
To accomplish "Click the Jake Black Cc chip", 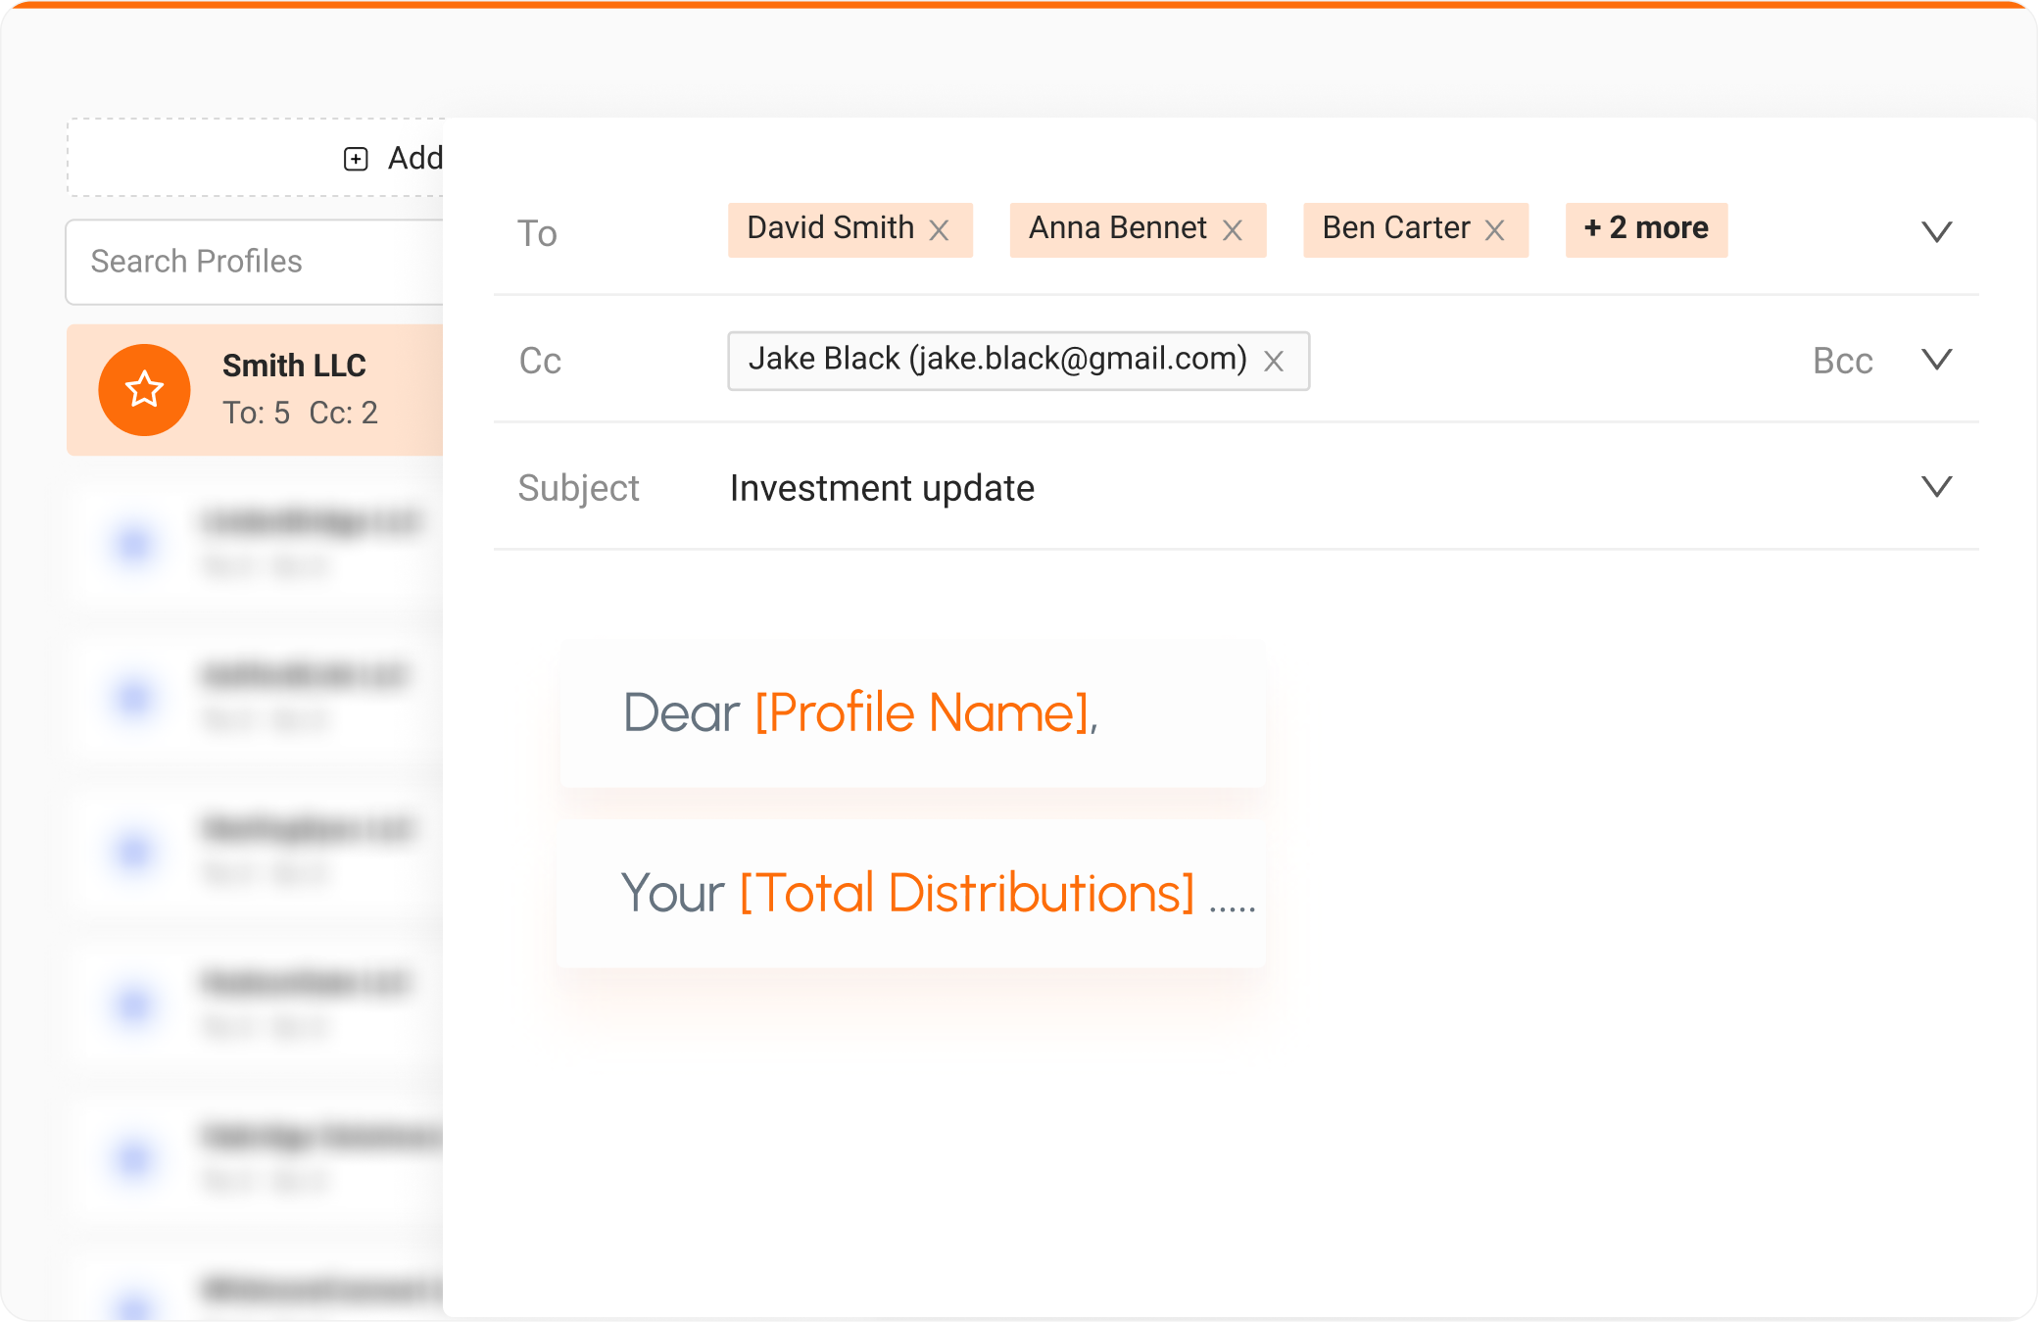I will point(996,360).
